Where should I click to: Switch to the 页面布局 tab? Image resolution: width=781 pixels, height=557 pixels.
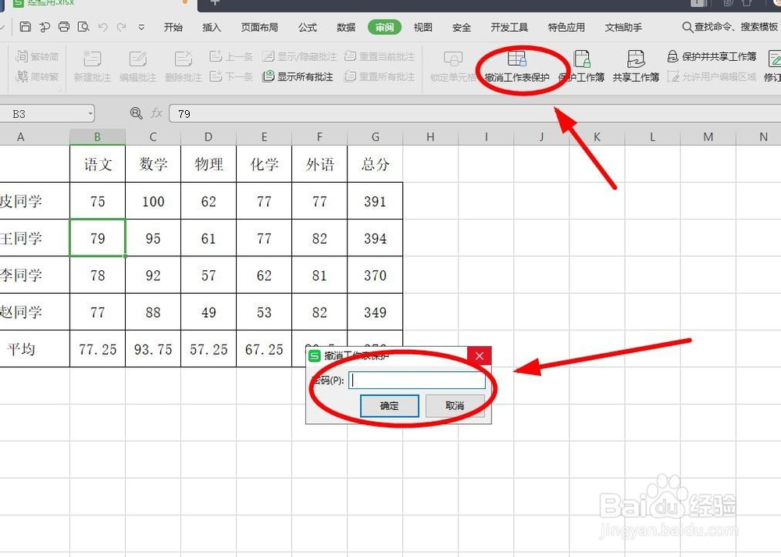tap(259, 27)
